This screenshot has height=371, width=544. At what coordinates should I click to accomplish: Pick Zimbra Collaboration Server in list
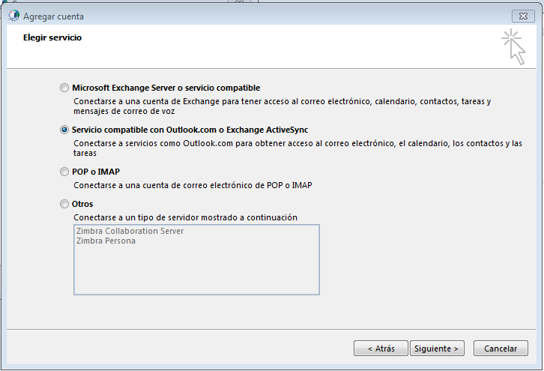click(130, 231)
